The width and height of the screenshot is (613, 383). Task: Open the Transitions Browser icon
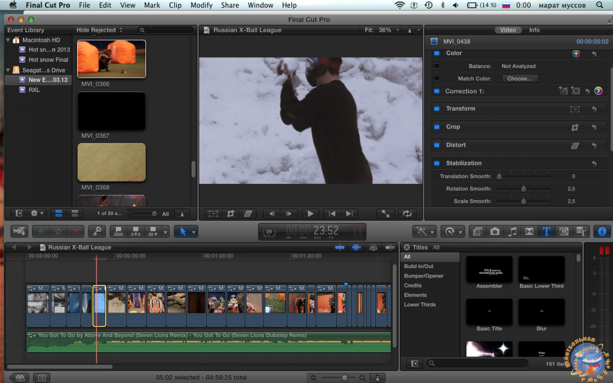[x=529, y=231]
